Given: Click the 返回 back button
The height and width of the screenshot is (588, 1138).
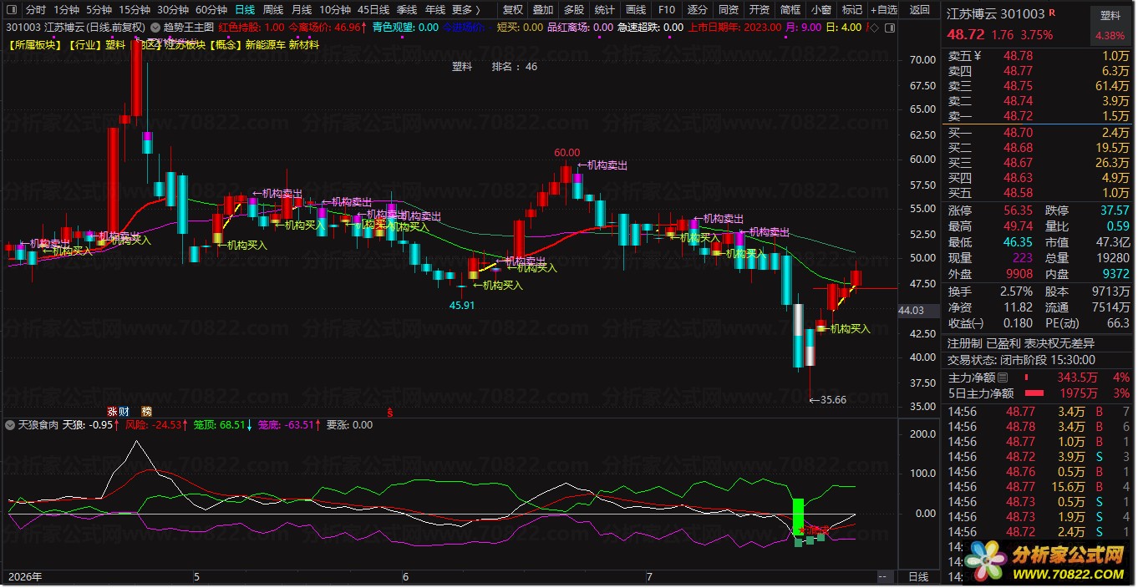Looking at the screenshot, I should [x=919, y=10].
